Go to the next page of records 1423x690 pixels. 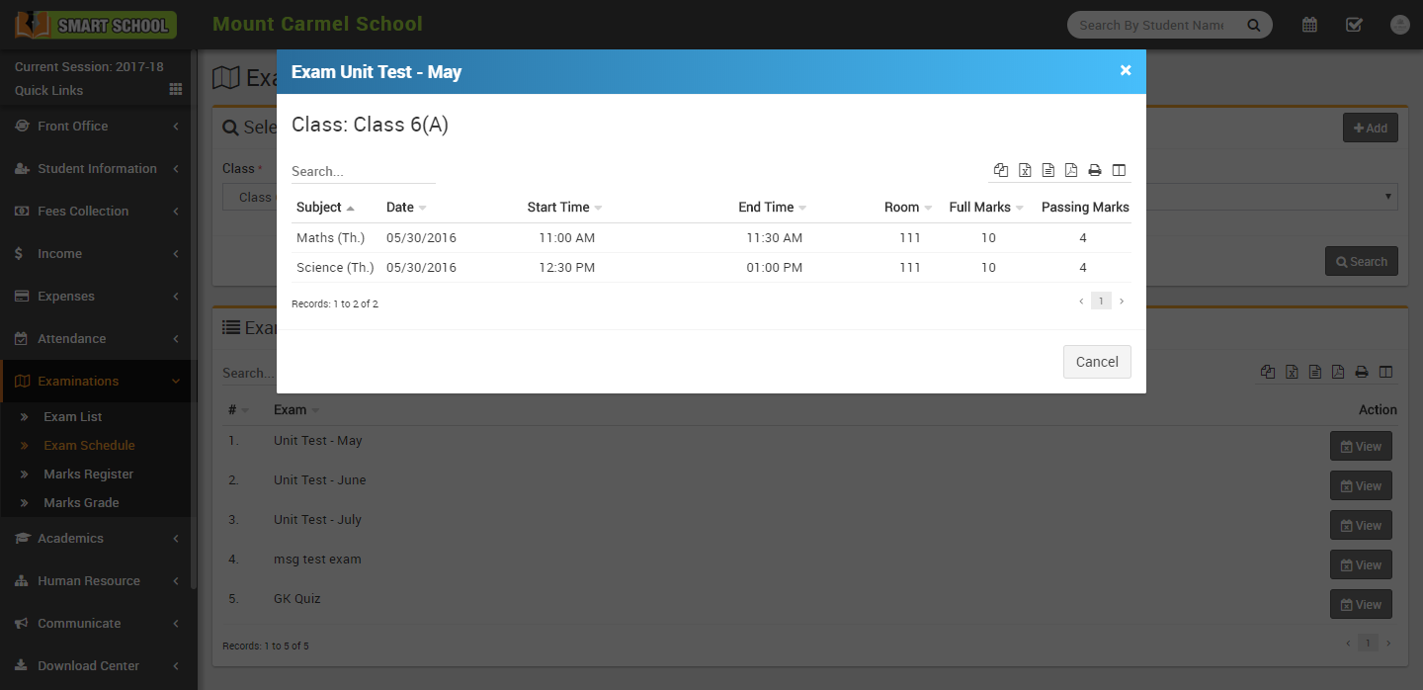click(1122, 302)
